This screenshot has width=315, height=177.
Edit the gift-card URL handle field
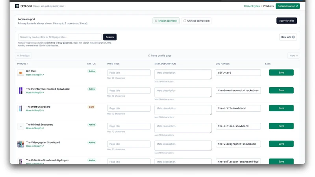[238, 73]
